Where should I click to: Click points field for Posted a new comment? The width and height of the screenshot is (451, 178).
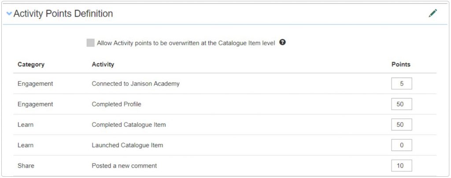click(x=401, y=166)
